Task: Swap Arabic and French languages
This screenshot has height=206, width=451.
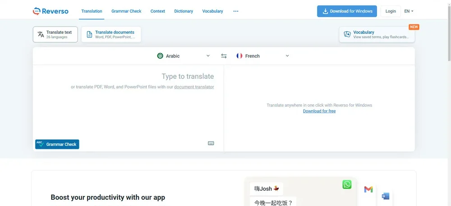Action: [x=224, y=56]
